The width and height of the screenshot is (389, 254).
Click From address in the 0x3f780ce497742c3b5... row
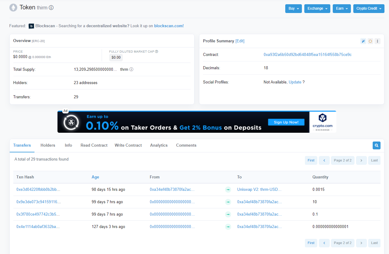(x=172, y=214)
